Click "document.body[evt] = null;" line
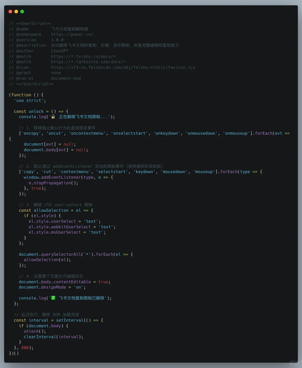 [56, 150]
